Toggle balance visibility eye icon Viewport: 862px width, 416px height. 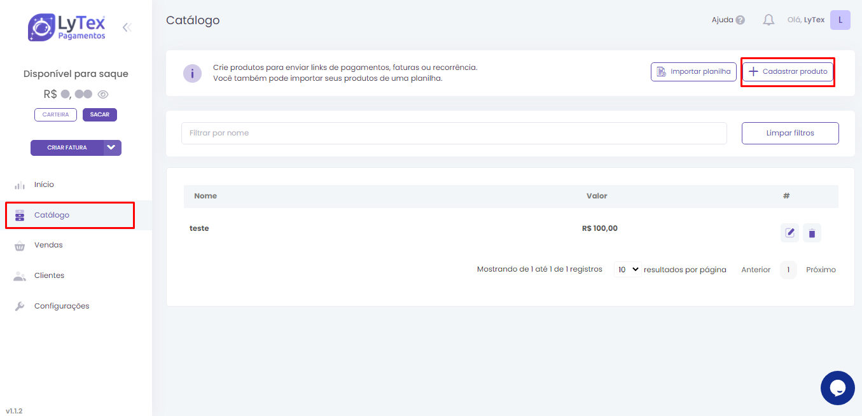point(103,94)
